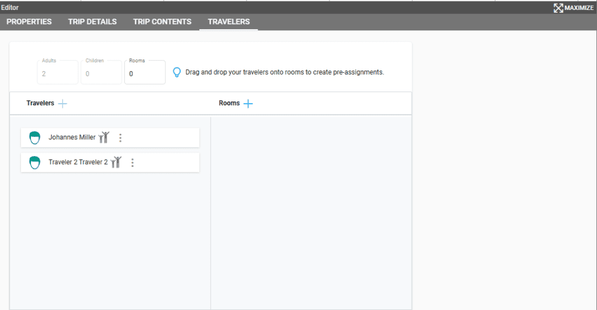Screen dimensions: 597x310
Task: Click the Maximize arrows icon
Action: (558, 8)
